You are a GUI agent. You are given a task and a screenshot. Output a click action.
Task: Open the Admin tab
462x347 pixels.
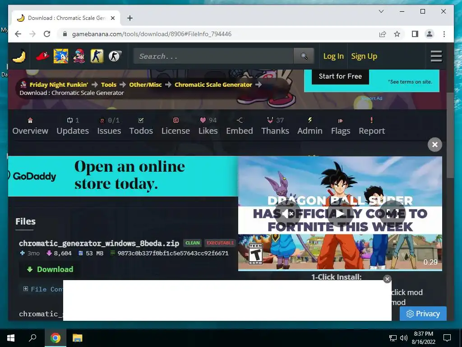click(x=310, y=126)
